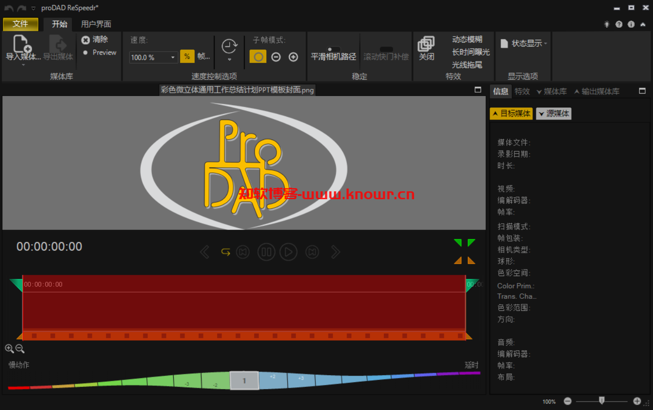Collapse the Output Media Library (输出媒体库) panel

[x=597, y=92]
